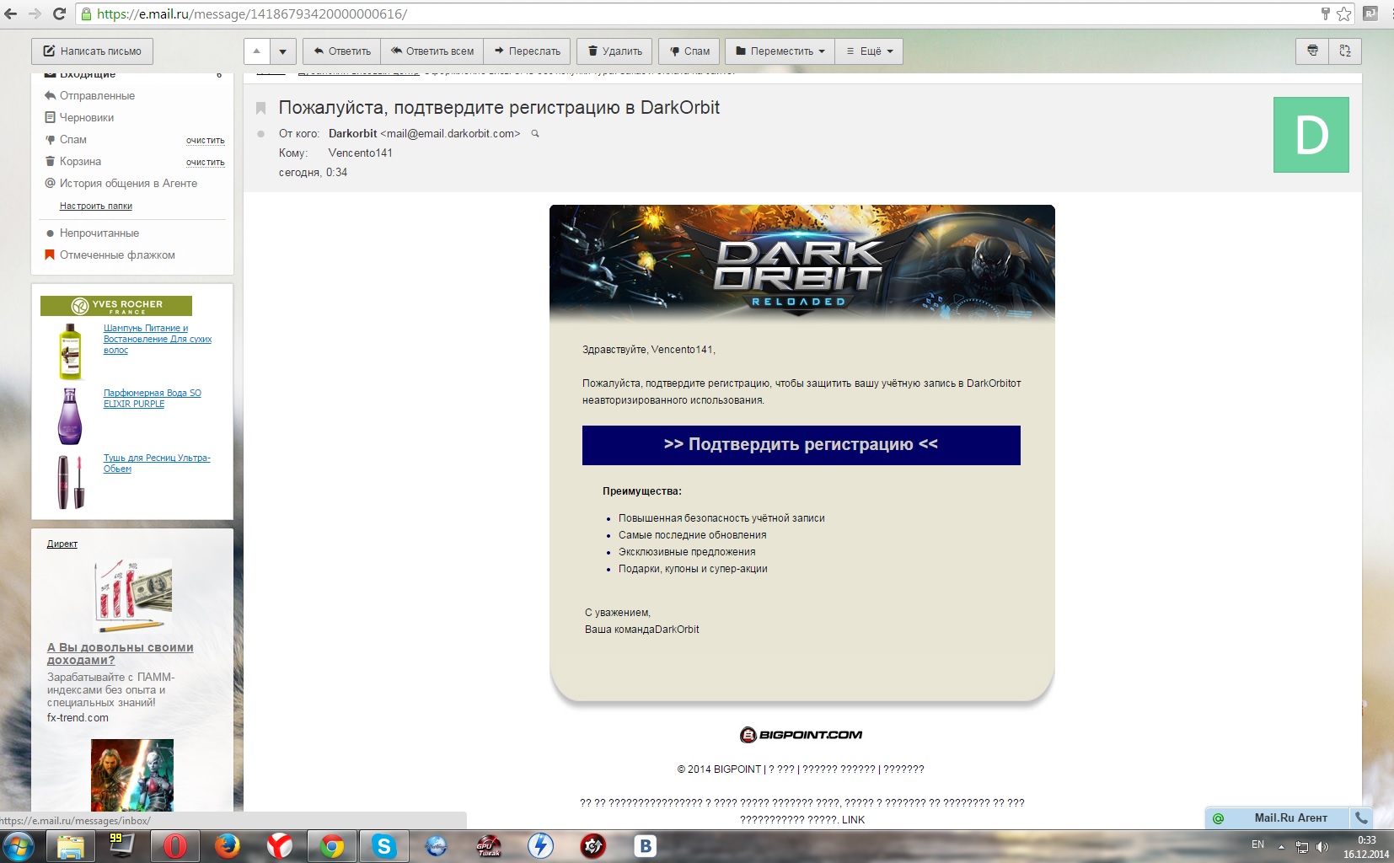This screenshot has width=1394, height=863.
Task: Click the fx-trend.com link
Action: tap(78, 718)
